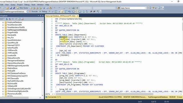183x103 pixels.
Task: Select the HairstyleDb database
Action: coord(12,35)
